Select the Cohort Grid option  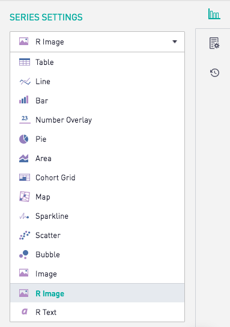point(97,178)
